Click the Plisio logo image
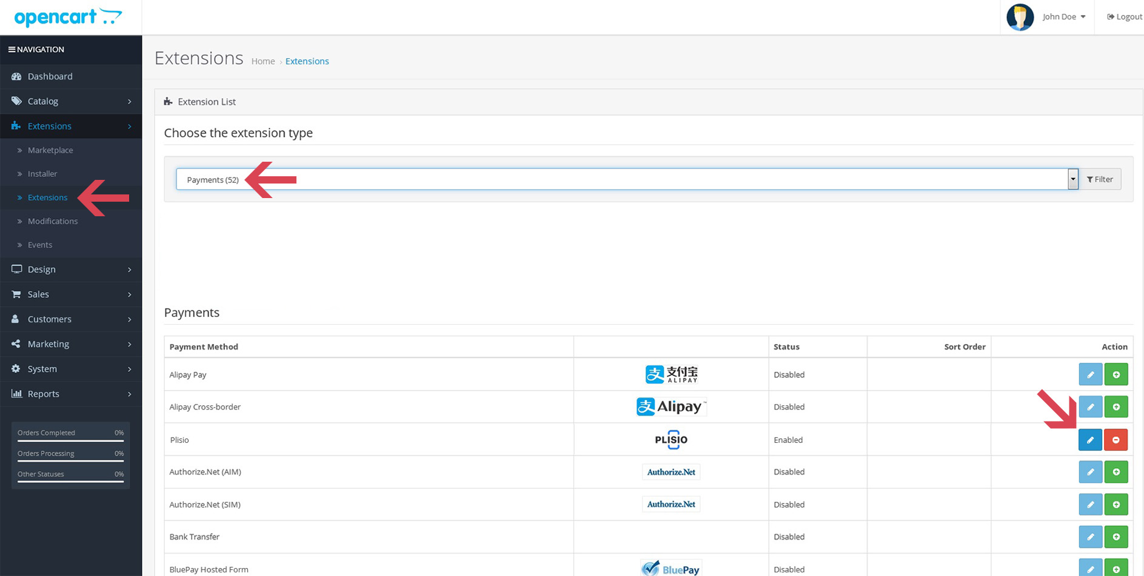The height and width of the screenshot is (576, 1144). 671,439
